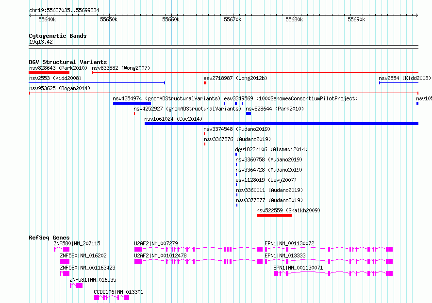Select the 19q13.42 band label
Viewport: 432px width, 303px height.
41,42
